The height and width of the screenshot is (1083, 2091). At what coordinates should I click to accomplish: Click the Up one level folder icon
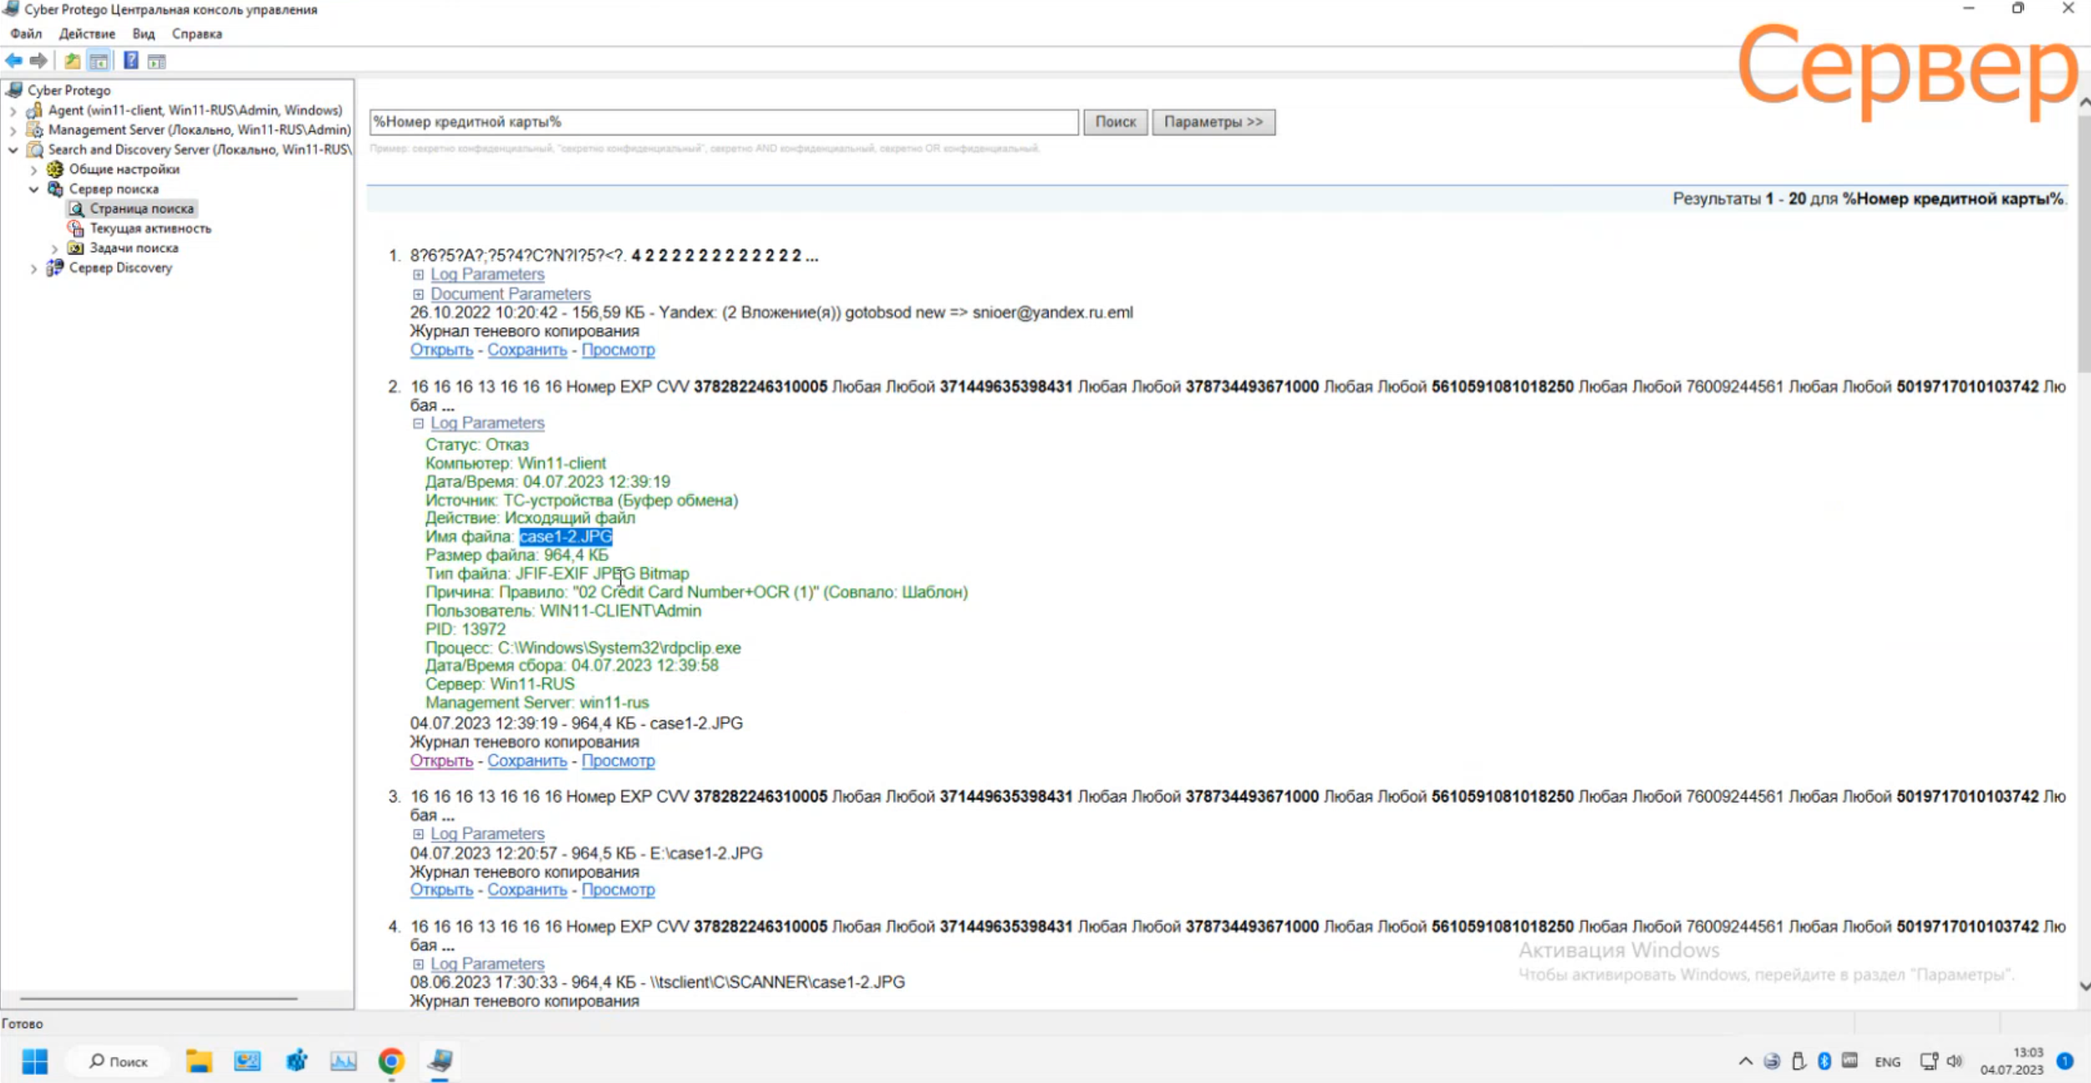click(73, 61)
